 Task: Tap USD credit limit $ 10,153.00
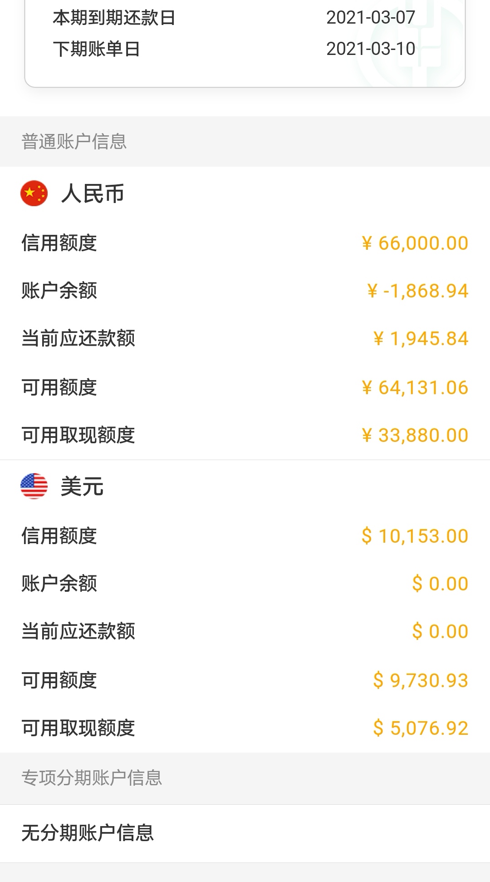415,536
